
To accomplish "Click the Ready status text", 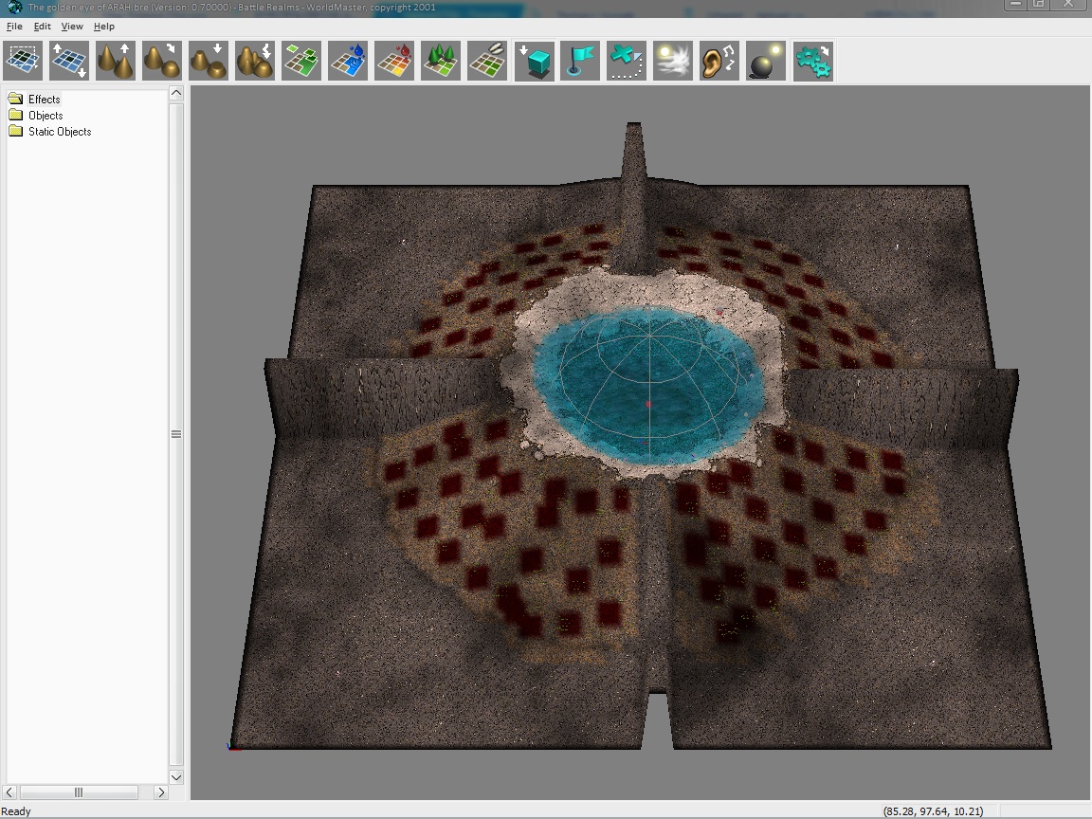I will click(16, 811).
